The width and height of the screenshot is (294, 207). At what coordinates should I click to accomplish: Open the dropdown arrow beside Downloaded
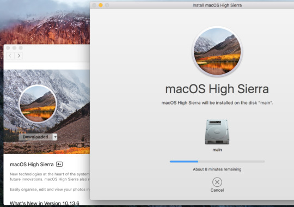[x=55, y=137]
